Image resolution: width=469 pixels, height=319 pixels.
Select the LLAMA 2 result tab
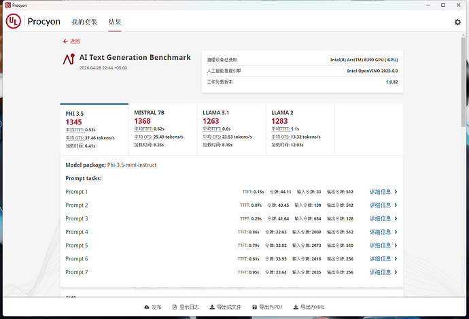click(x=300, y=129)
